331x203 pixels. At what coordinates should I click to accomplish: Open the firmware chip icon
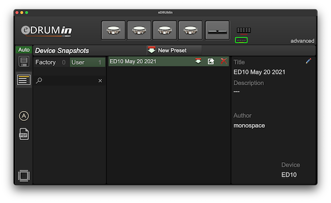pos(24,176)
